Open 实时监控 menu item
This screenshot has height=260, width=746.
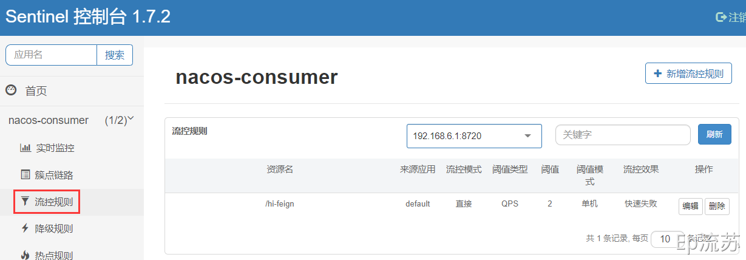(55, 148)
